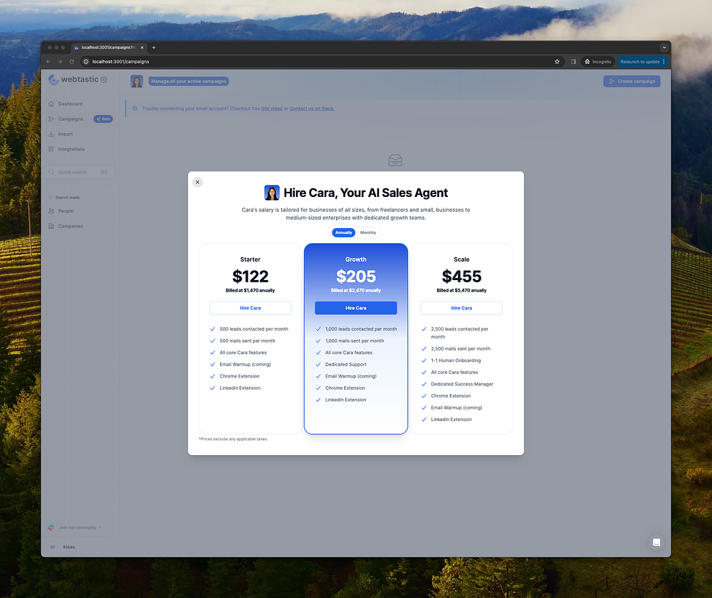712x598 pixels.
Task: Click 'Manage all your active campaigns' label
Action: coord(189,81)
